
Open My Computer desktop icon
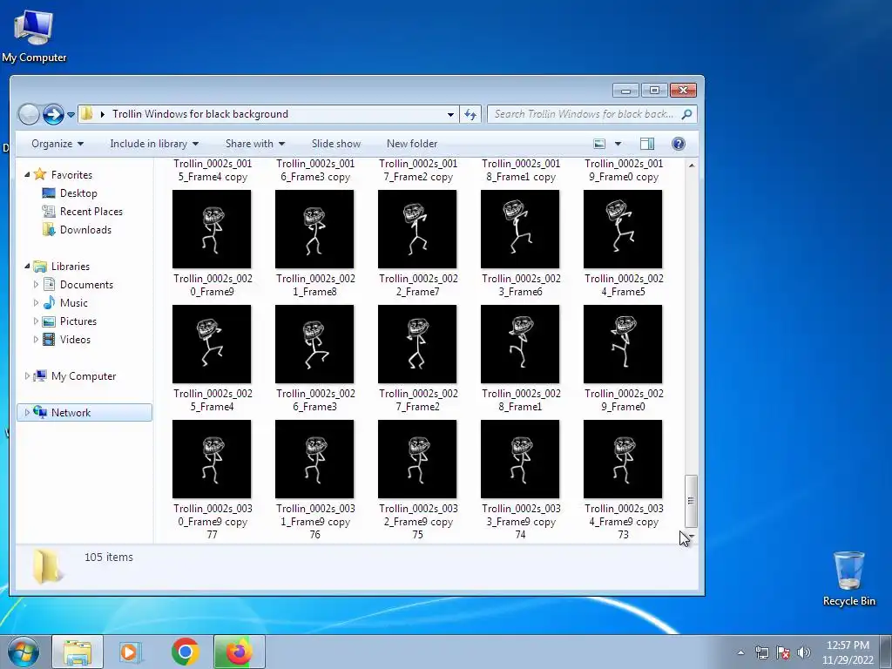34,35
